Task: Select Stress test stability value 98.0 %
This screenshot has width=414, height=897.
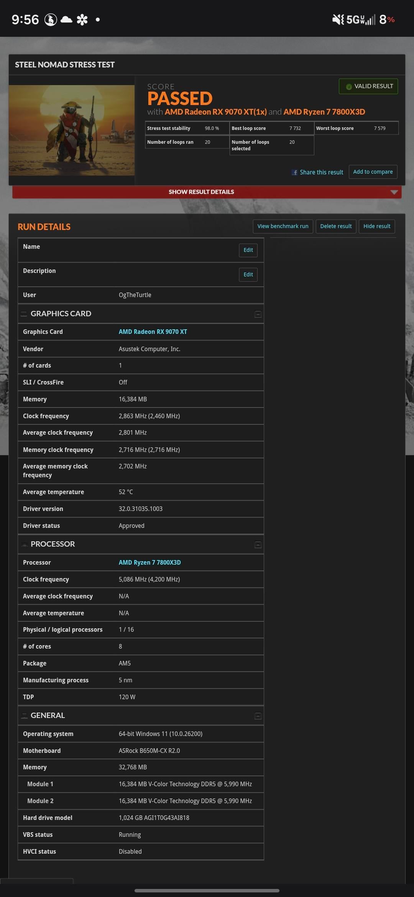Action: coord(212,128)
